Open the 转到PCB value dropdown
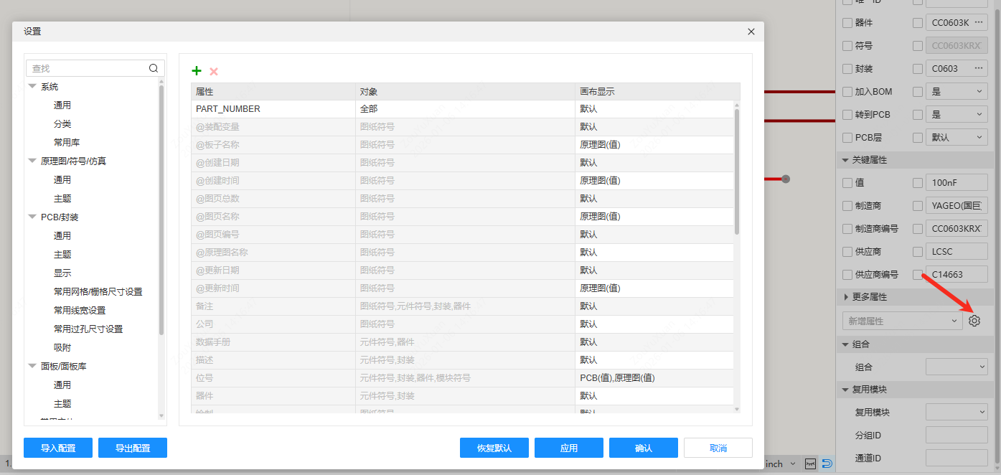1001x475 pixels. coord(957,114)
